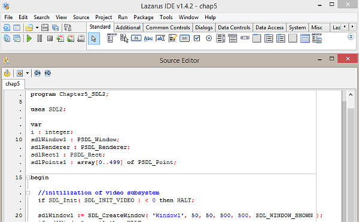Open the Help menu
This screenshot has width=359, height=222.
[210, 17]
